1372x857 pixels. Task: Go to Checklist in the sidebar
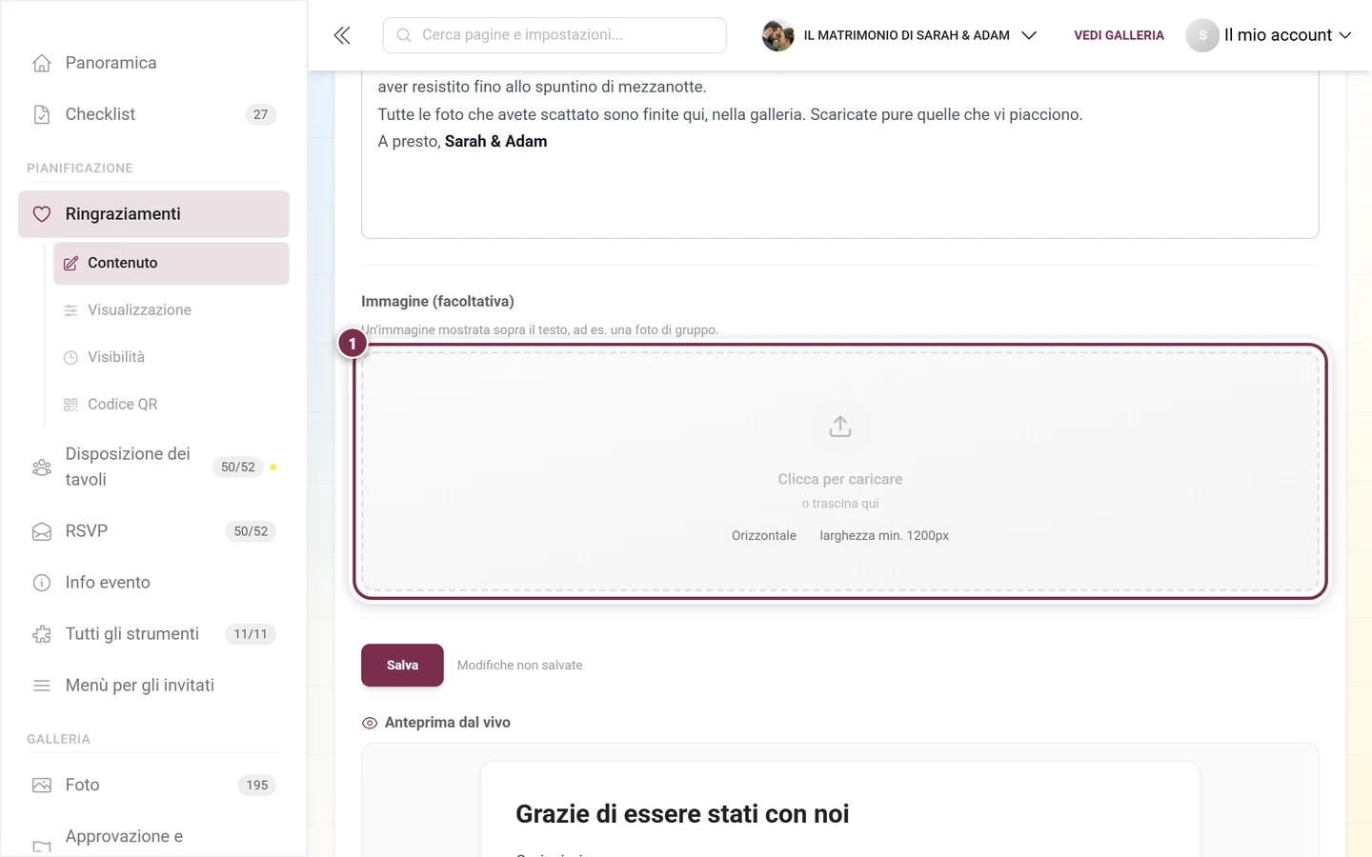click(153, 114)
